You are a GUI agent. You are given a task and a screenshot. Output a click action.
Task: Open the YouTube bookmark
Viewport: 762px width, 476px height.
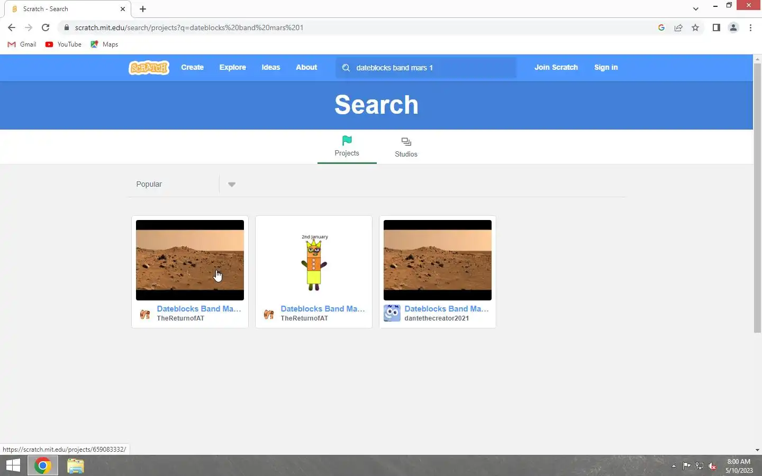[x=63, y=44]
